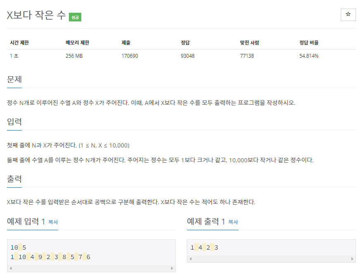The image size is (363, 278).
Task: Click the star favorite button
Action: (x=348, y=15)
